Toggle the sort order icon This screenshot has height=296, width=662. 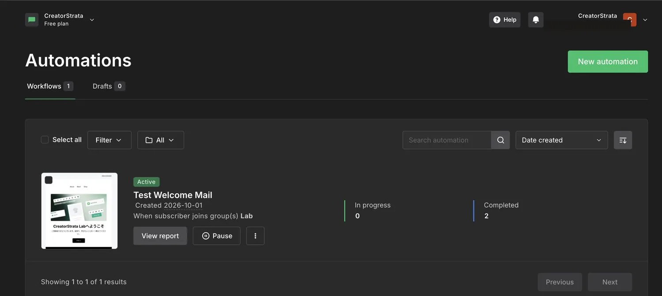(x=623, y=140)
